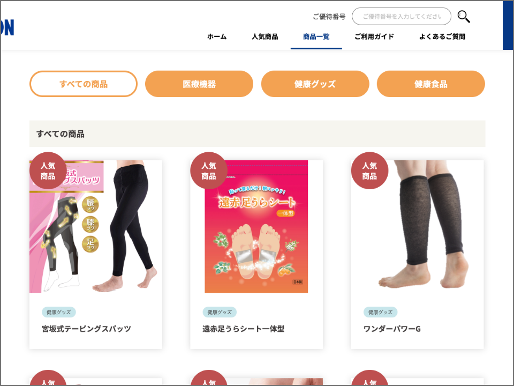Viewport: 514px width, 386px height.
Task: Click the 宮坂式テーピングスパッツ title link
Action: pyautogui.click(x=86, y=329)
